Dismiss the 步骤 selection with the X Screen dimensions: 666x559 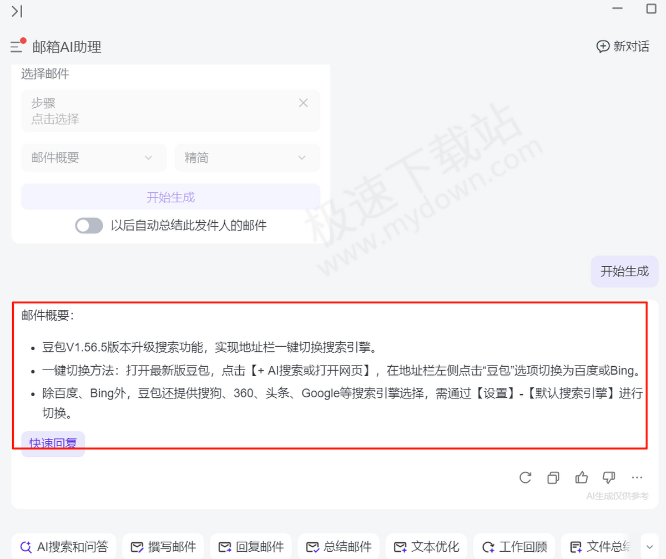point(303,103)
